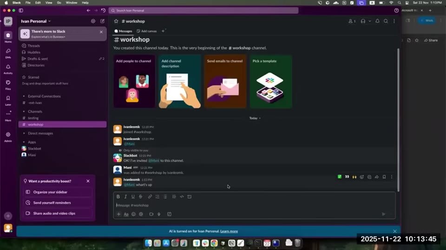Open the huddle headphones icon
Viewport: 446px width, 250px height.
pos(363,21)
